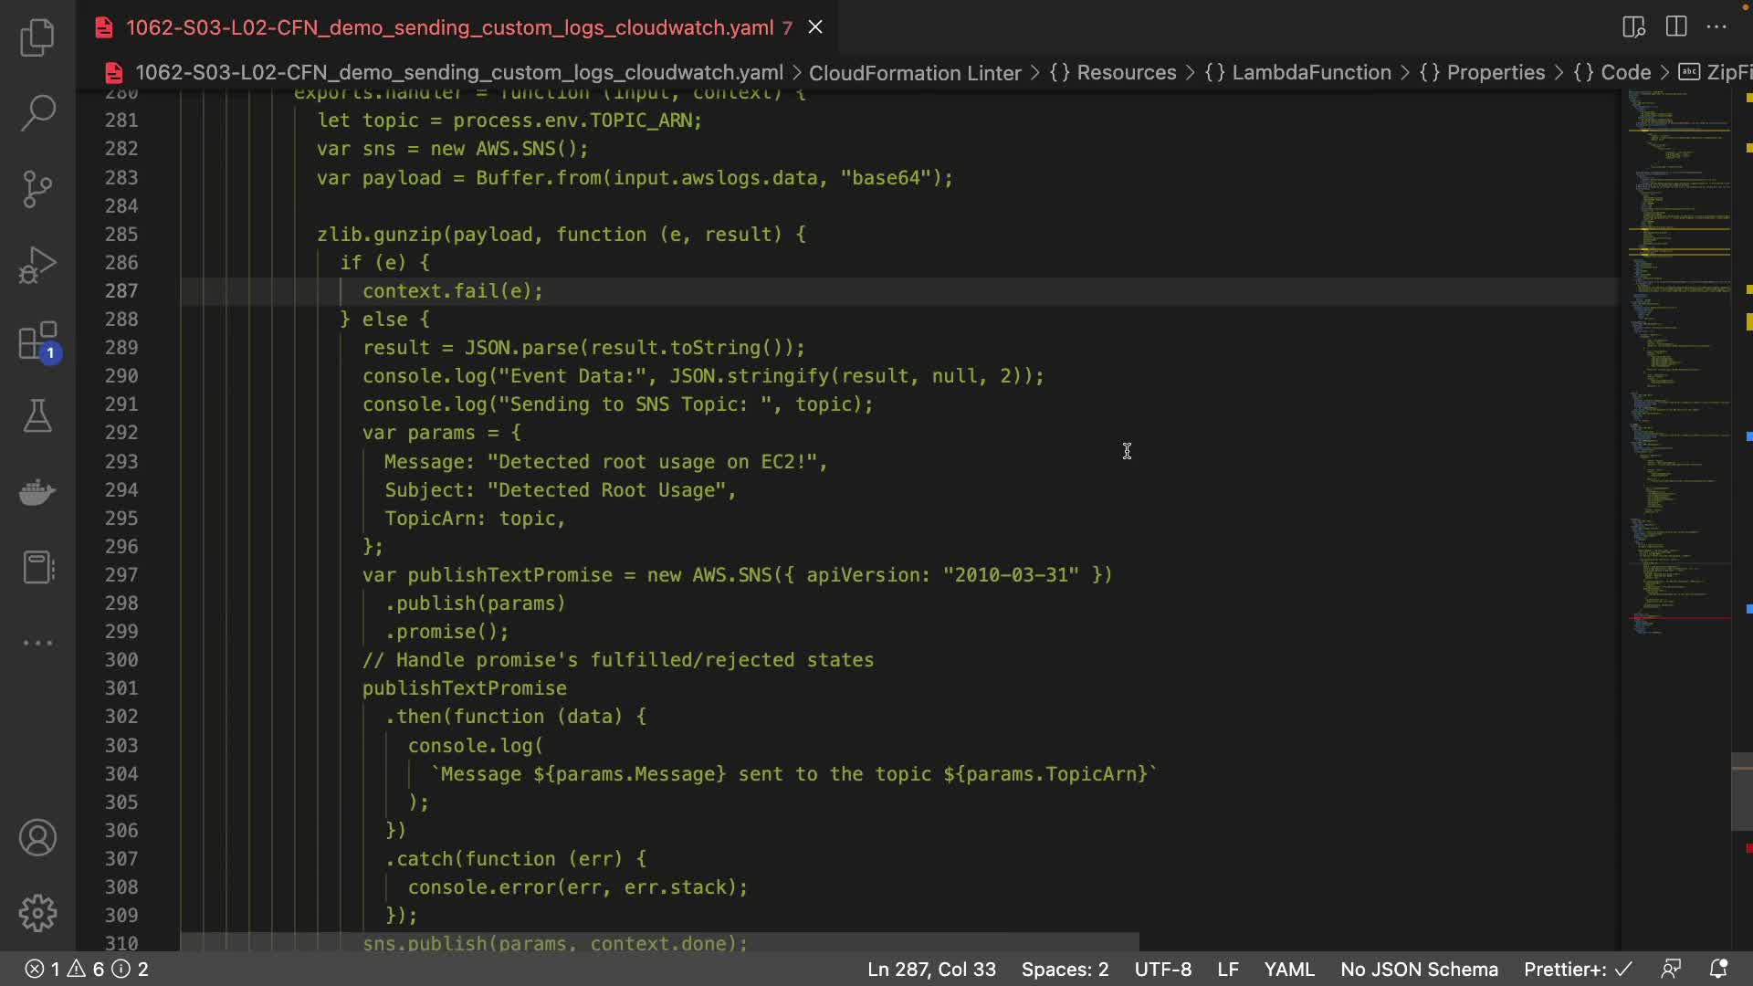Click the YAML language mode in the status bar

(x=1288, y=969)
